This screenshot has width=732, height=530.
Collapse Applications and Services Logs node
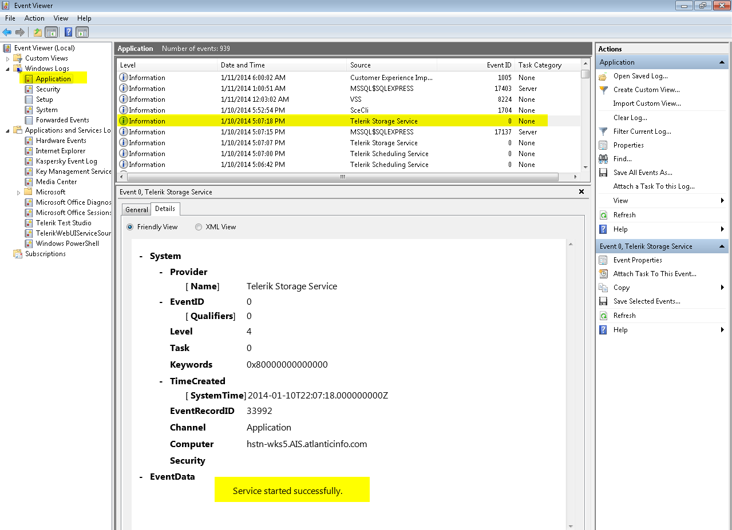coord(8,130)
